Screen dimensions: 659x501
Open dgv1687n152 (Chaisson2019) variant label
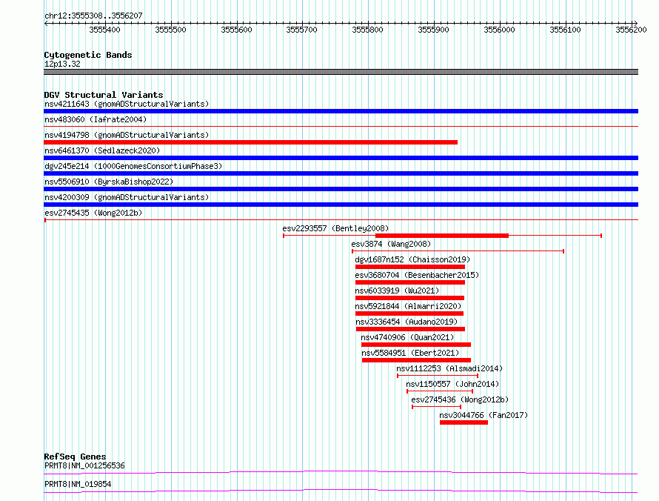[412, 259]
